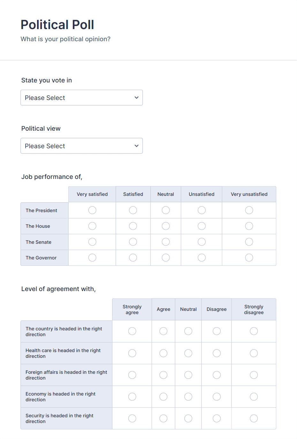The image size is (297, 439).
Task: Click the Political Poll title
Action: [x=57, y=24]
